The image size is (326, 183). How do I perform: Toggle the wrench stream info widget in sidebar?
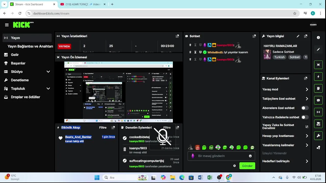[318, 136]
